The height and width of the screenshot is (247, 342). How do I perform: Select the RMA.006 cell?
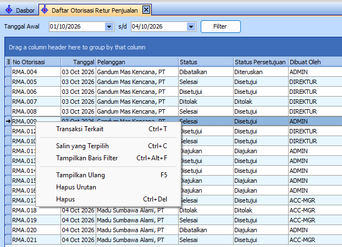36,92
